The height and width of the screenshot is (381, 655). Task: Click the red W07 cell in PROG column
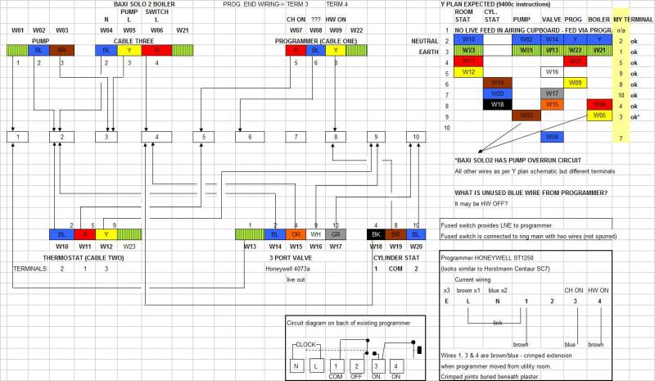[575, 61]
